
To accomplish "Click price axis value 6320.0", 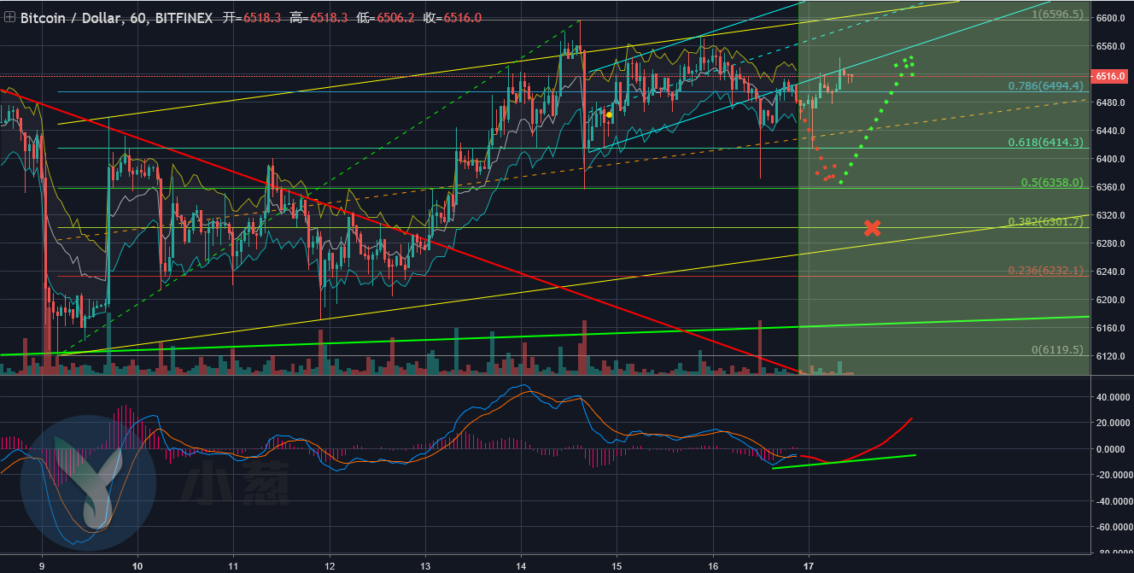I will coord(1111,215).
